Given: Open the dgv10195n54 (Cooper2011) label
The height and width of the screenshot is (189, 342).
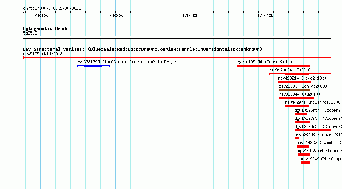Looking at the screenshot, I should 264,62.
